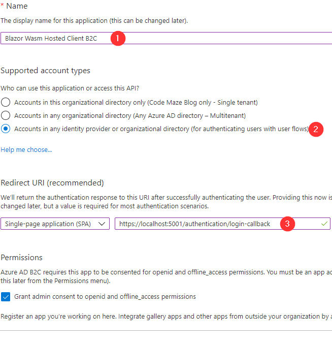
Task: Click the chevron arrow on the platform dropdown
Action: [102, 224]
